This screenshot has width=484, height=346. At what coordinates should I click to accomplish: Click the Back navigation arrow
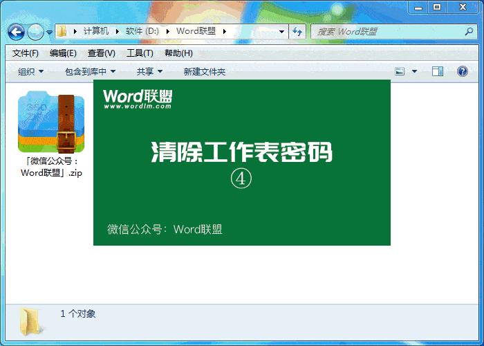point(16,32)
